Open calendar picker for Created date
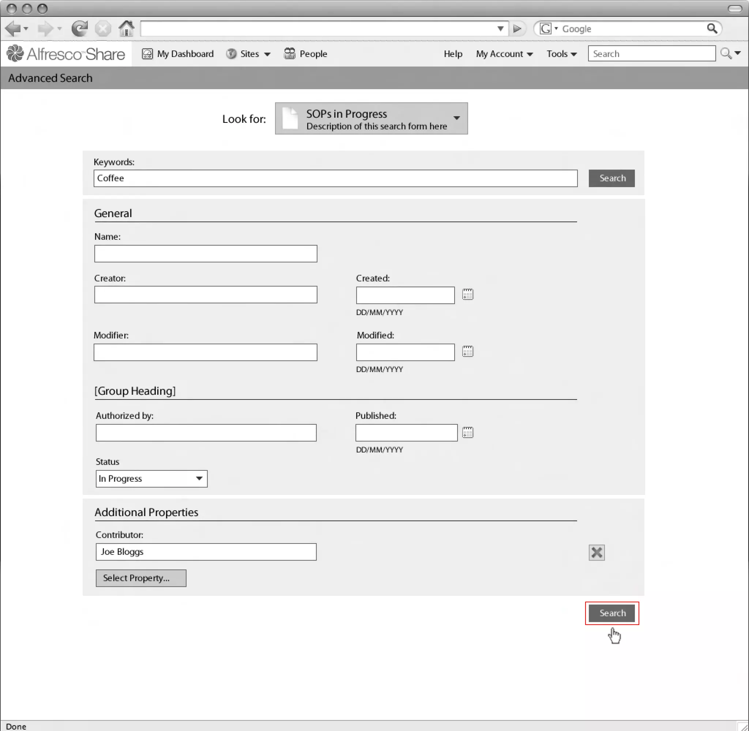 [467, 295]
